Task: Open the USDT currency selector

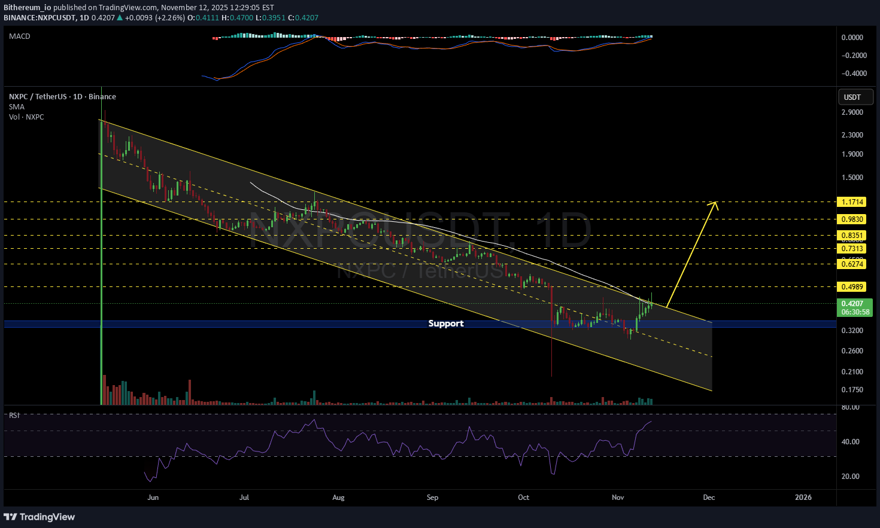Action: point(852,97)
